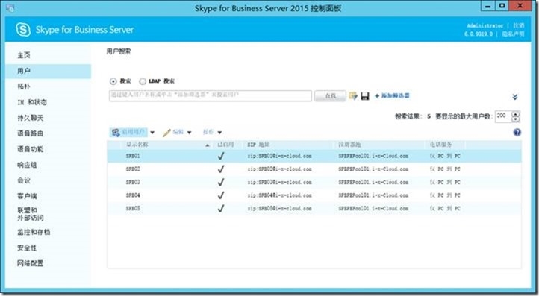Click the Administrator user name
This screenshot has height=296, width=539.
485,25
